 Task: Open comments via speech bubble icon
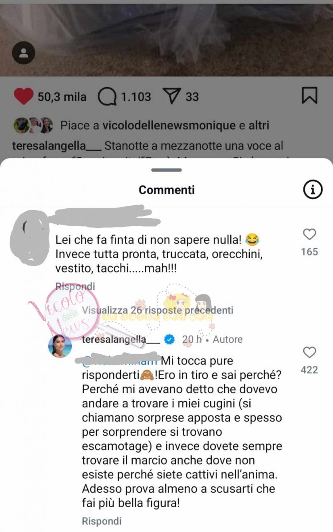click(107, 96)
